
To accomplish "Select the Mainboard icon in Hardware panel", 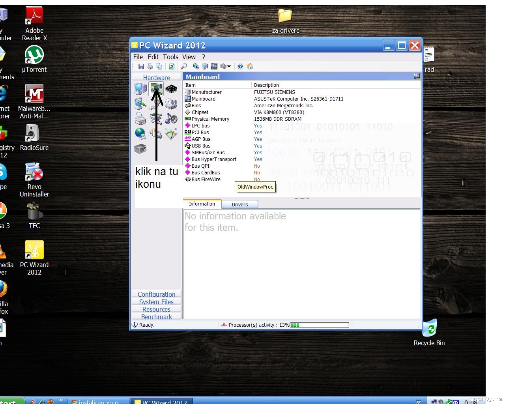I will [x=156, y=89].
